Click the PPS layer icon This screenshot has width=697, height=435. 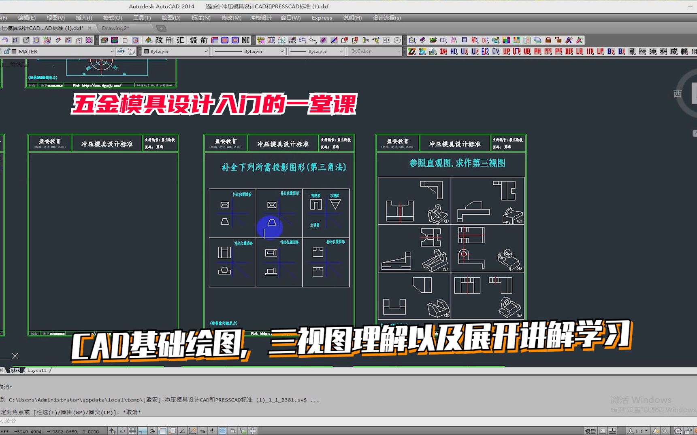tap(548, 51)
